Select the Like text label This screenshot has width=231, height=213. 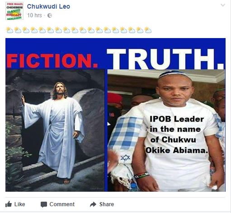point(20,204)
